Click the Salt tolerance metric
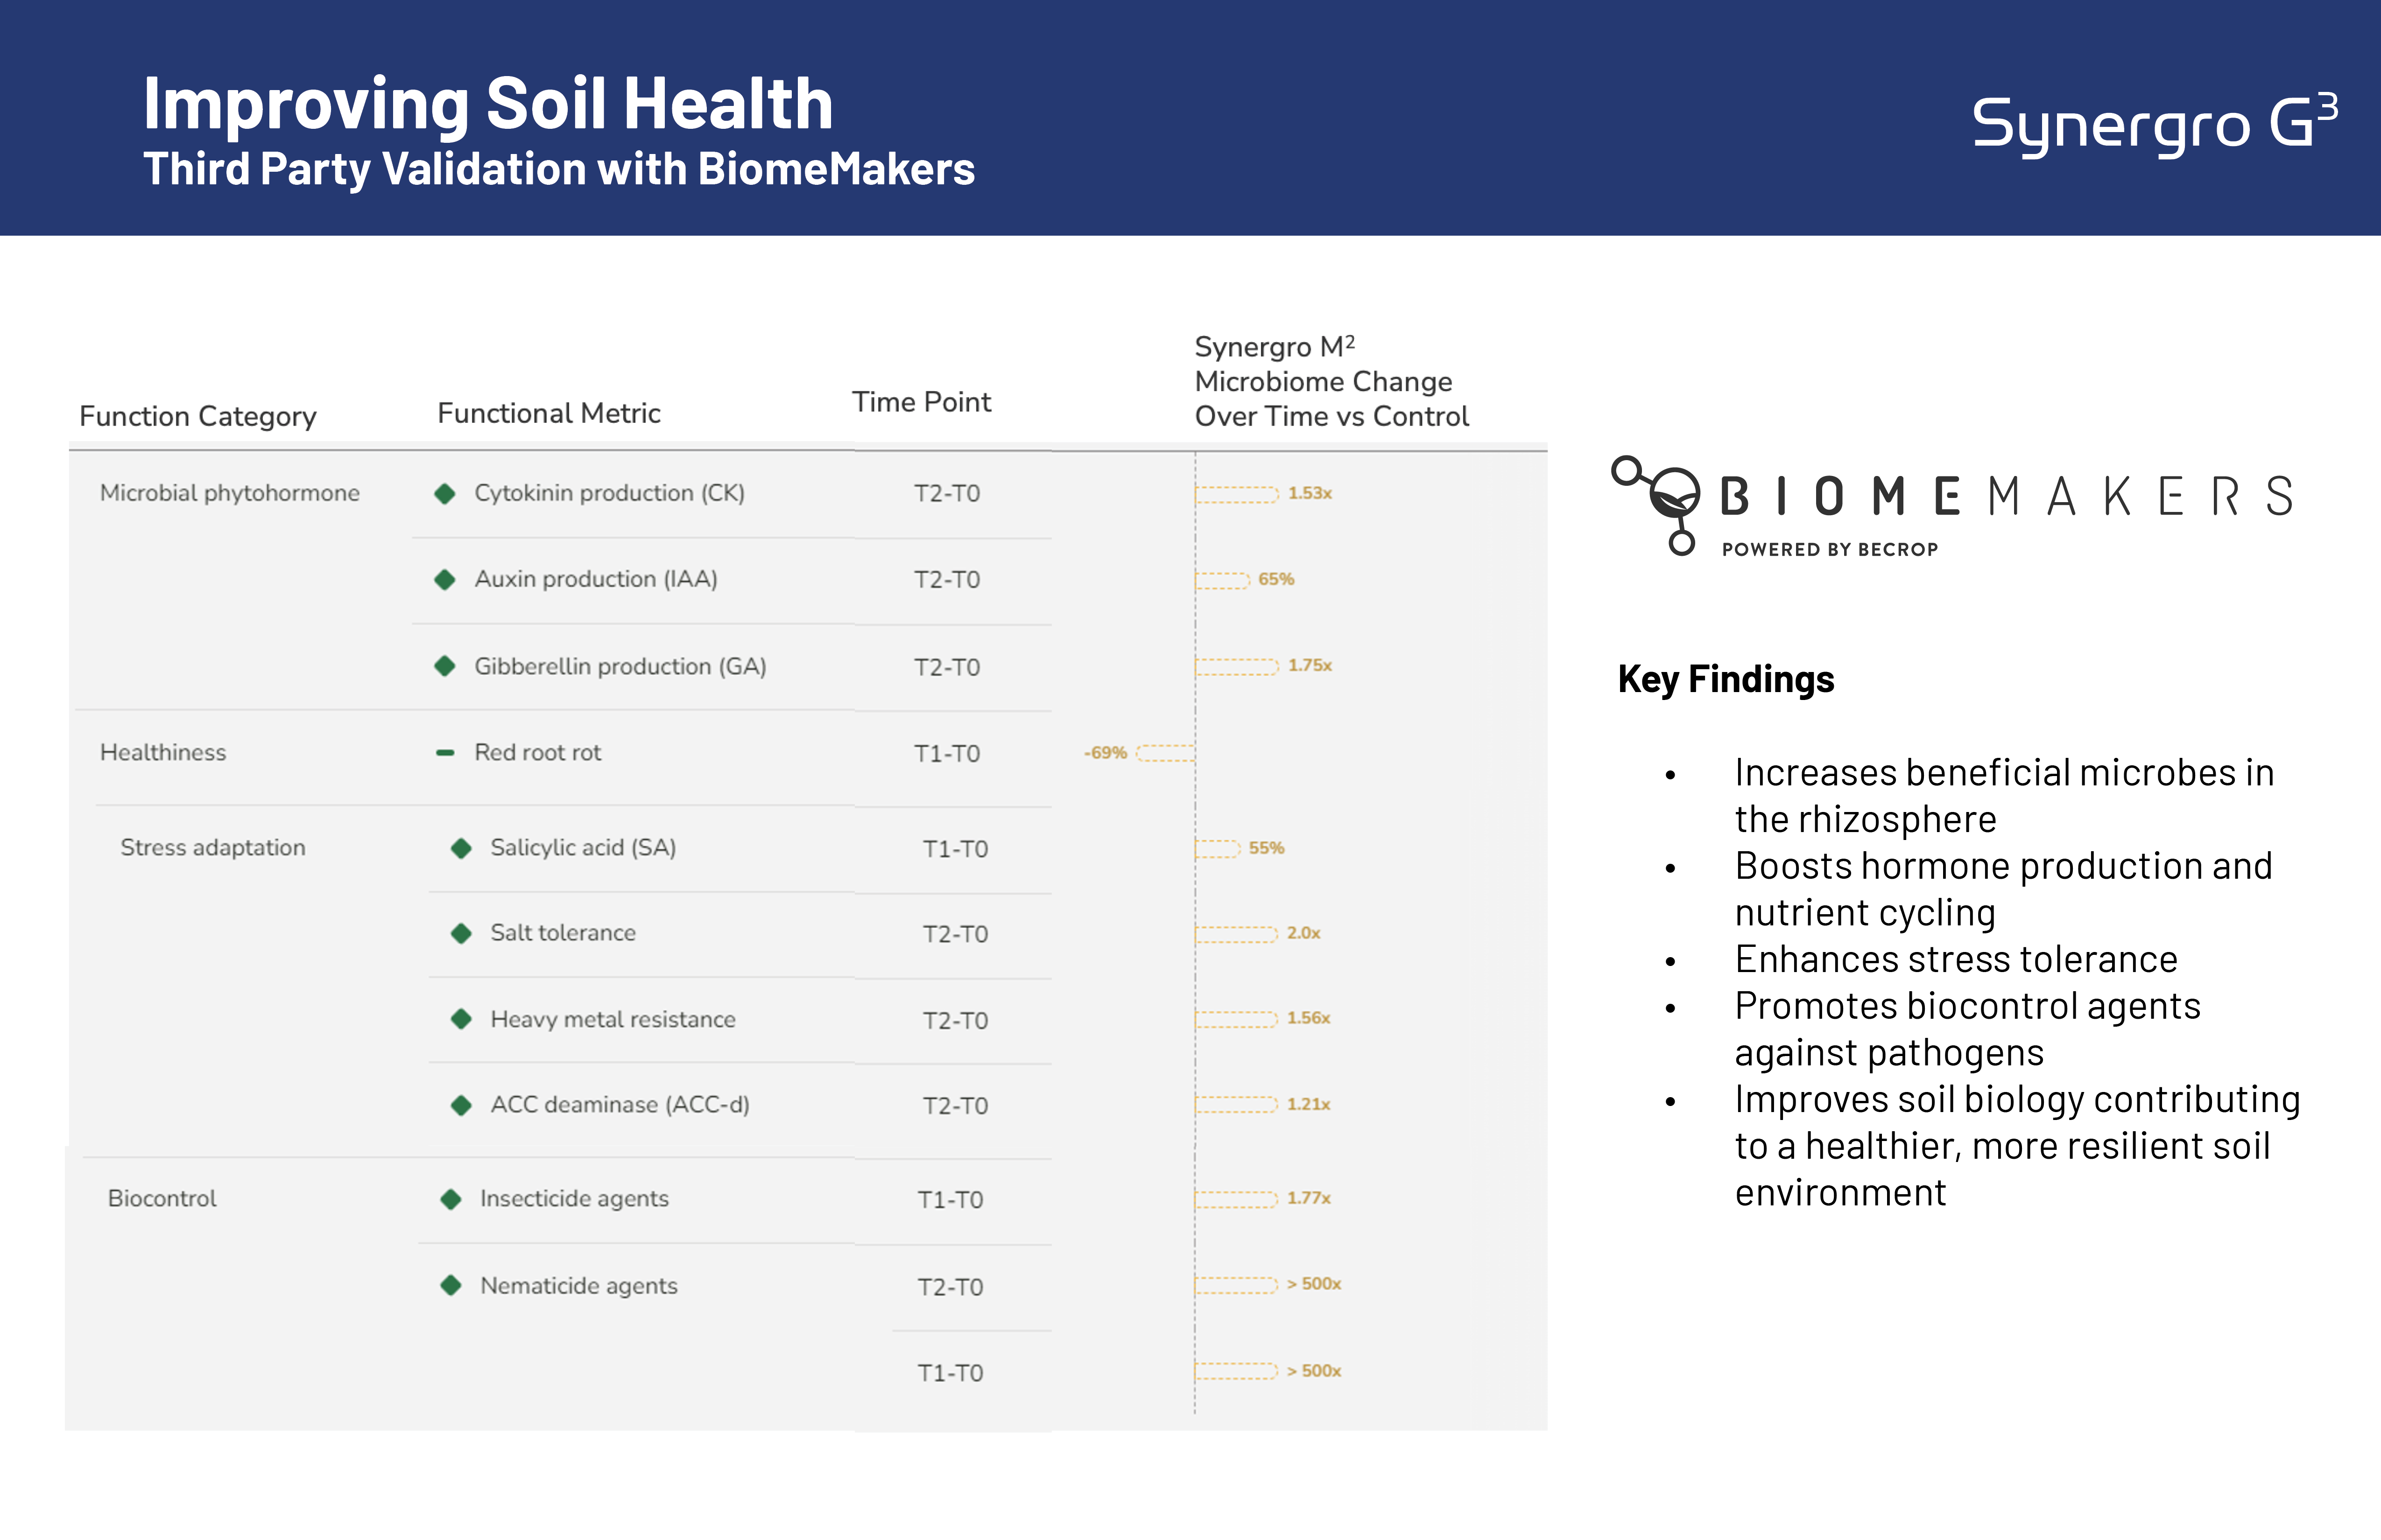The image size is (2381, 1540). (x=563, y=933)
